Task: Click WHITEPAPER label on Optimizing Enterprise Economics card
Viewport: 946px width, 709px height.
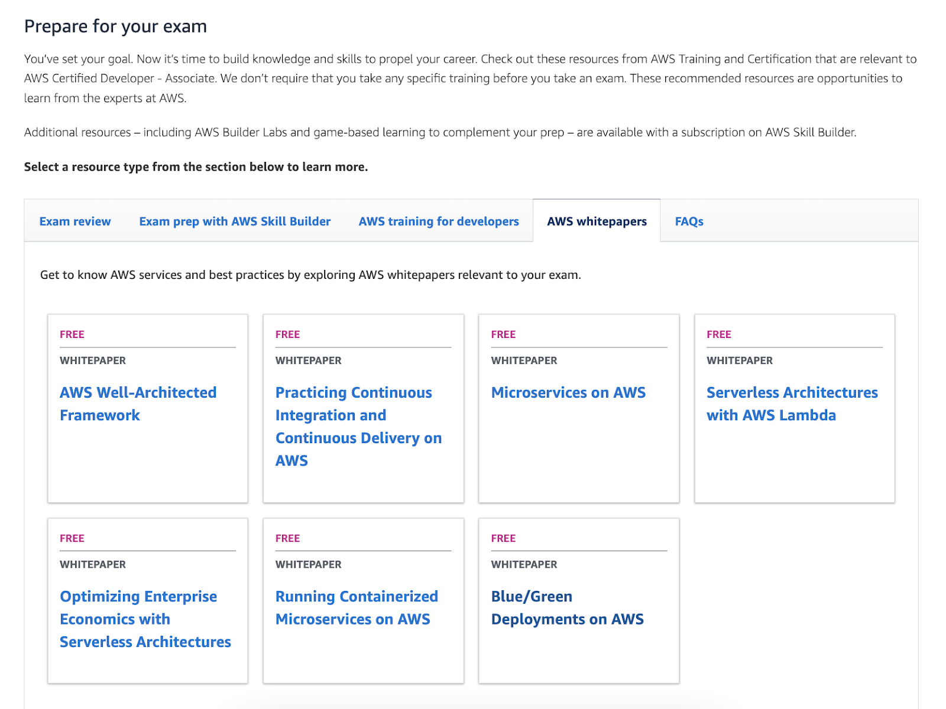Action: click(x=93, y=564)
